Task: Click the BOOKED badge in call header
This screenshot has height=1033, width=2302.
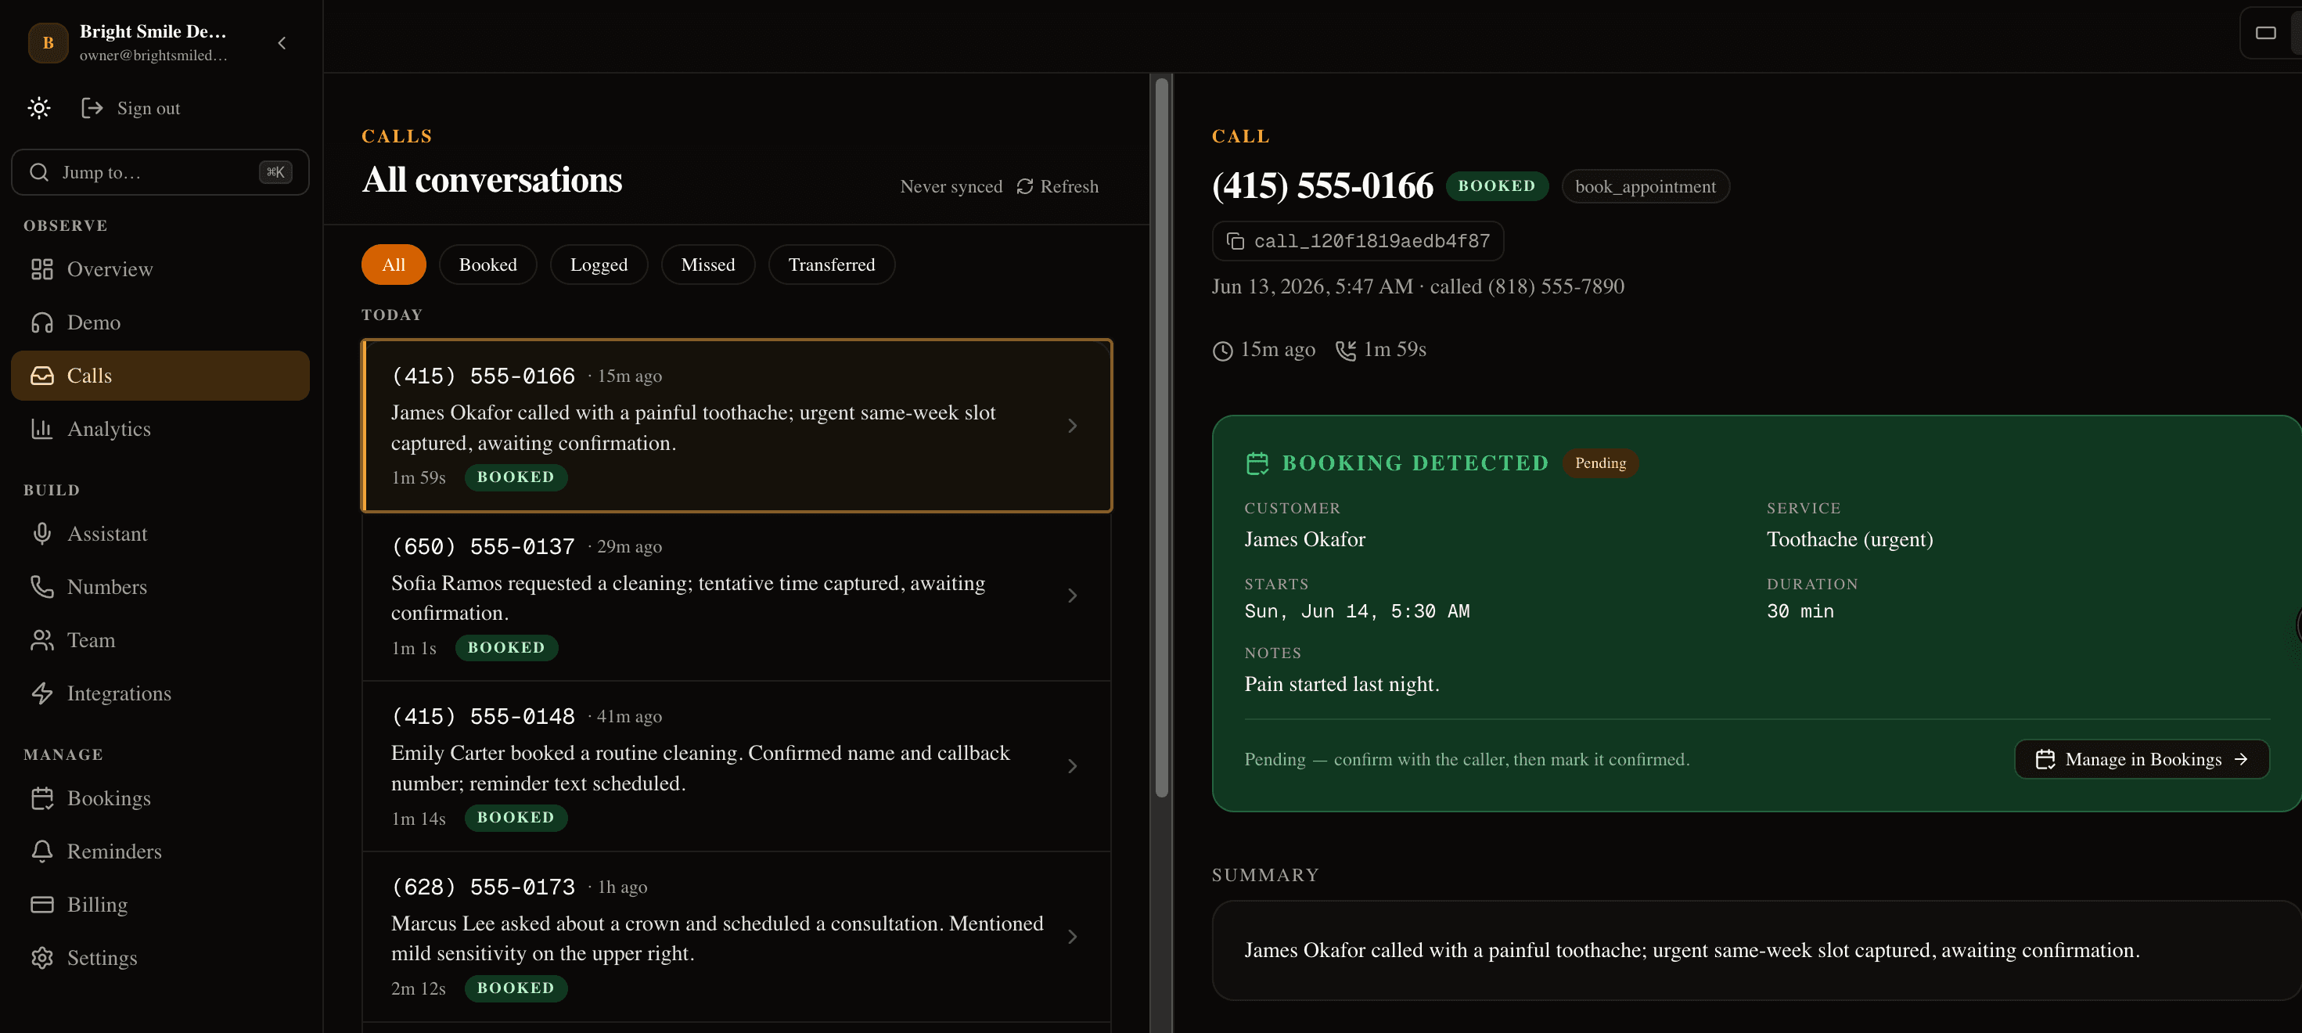Action: point(1496,186)
